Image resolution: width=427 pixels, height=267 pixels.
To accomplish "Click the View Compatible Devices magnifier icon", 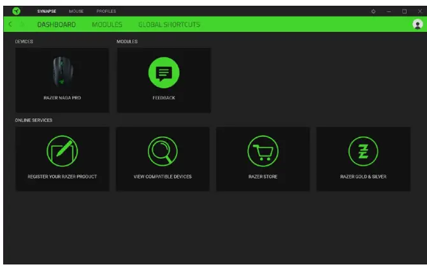I will [x=163, y=151].
